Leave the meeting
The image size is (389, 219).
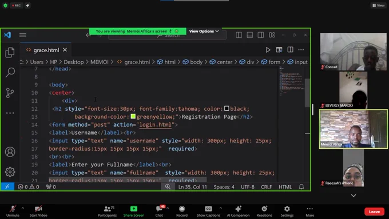tap(374, 212)
